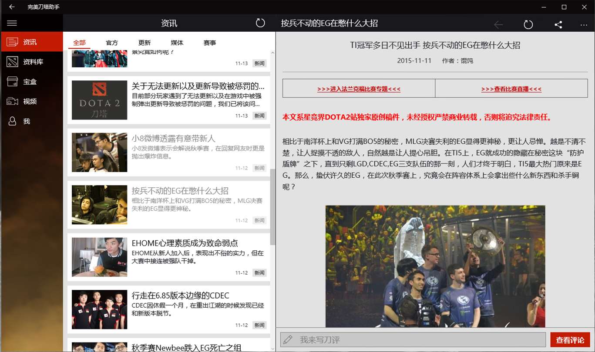Screen dimensions: 595x352
Task: Click thumbnail of EHOME news item
Action: tap(100, 257)
